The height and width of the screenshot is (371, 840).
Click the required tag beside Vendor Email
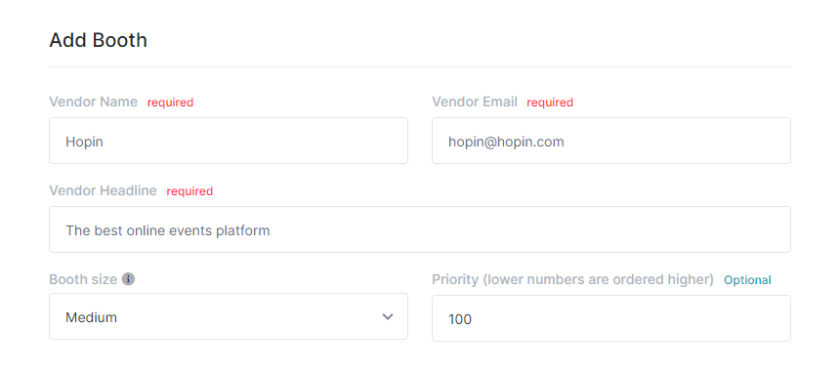point(550,103)
